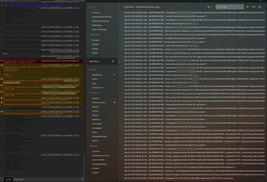Screen dimensions: 267x182
Task: Expand the Bundled unavailable Status 200 warning
Action: [x=3, y=91]
